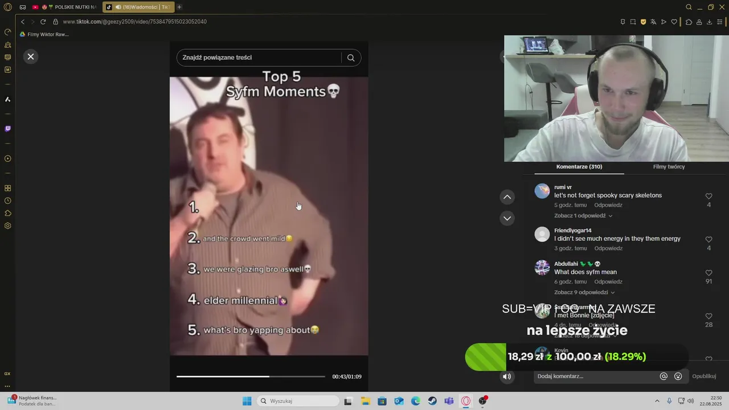Open Easy Setup sliders icon
The image size is (729, 410).
coord(720,22)
